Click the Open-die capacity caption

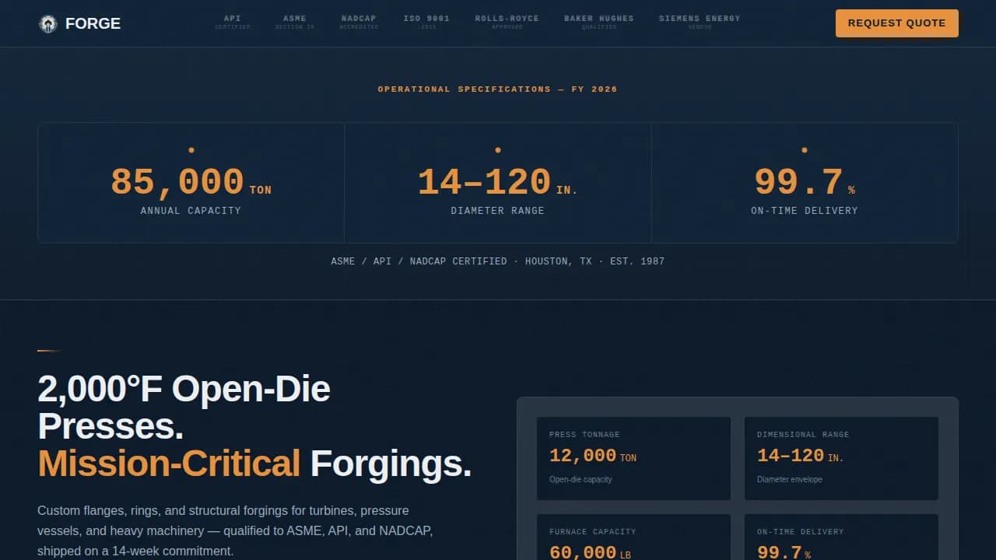pos(580,479)
